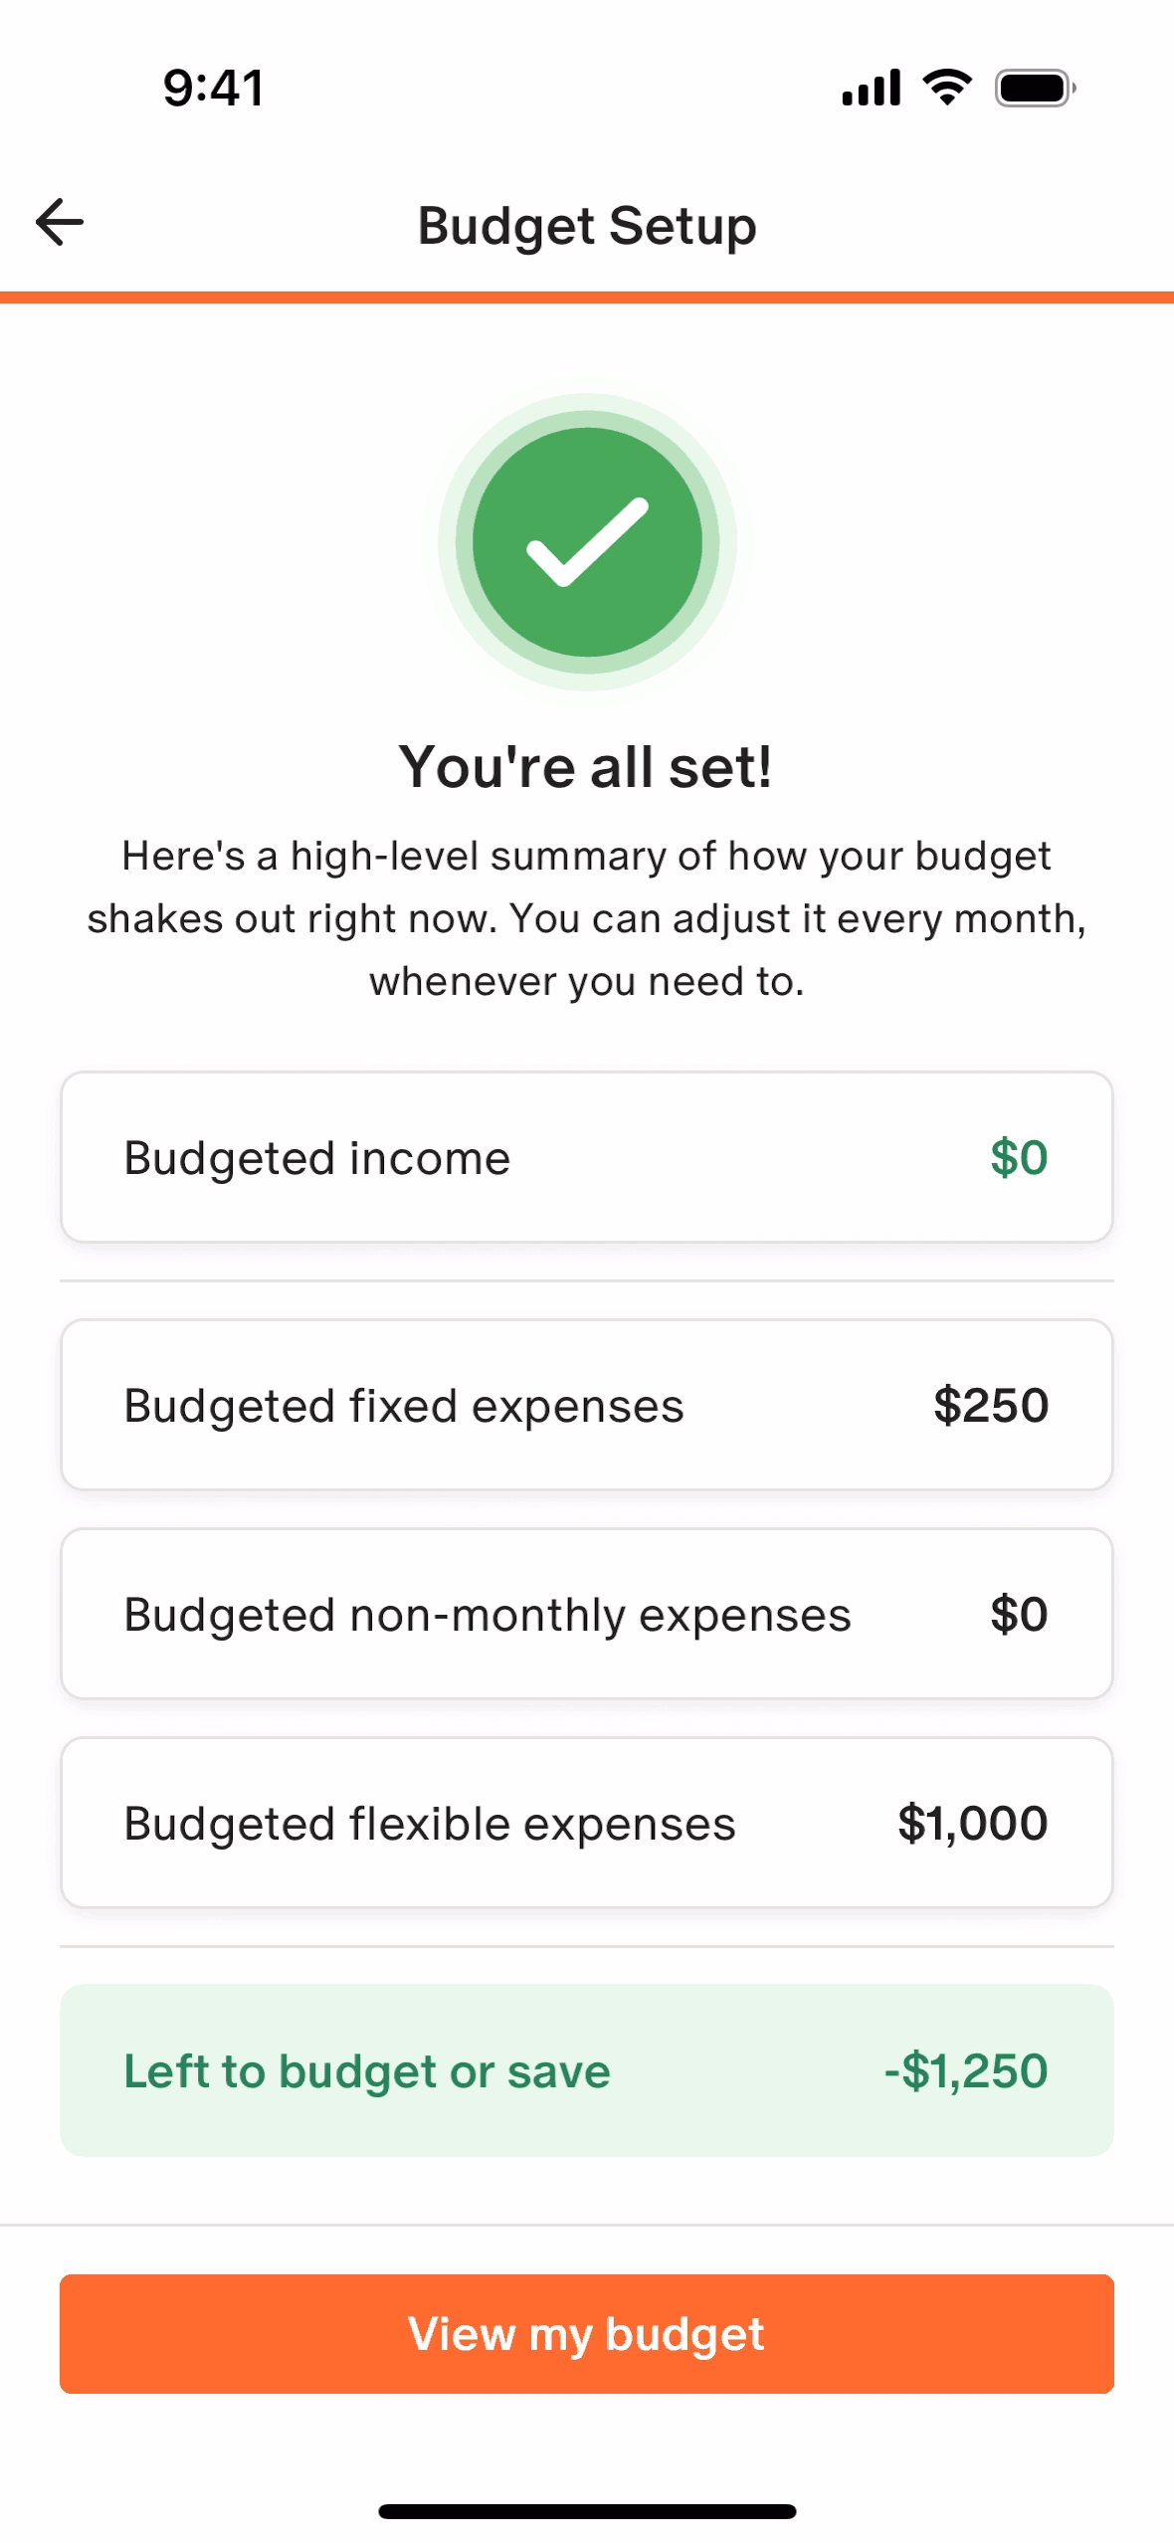Tap the 9:41 clock in status bar
The image size is (1174, 2543).
coord(214,88)
